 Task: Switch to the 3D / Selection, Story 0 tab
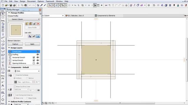pos(80,15)
